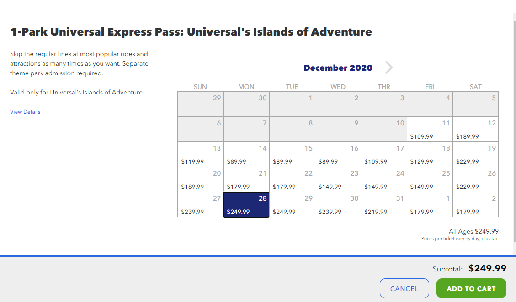Screen dimensions: 516x302
Task: Select Sunday December 20 date
Action: 200,179
